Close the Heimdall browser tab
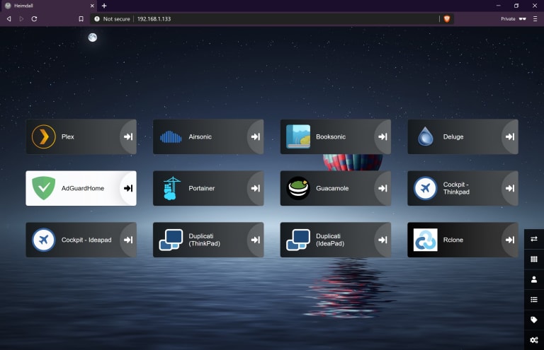Screen dimensions: 544x350 click(92, 6)
